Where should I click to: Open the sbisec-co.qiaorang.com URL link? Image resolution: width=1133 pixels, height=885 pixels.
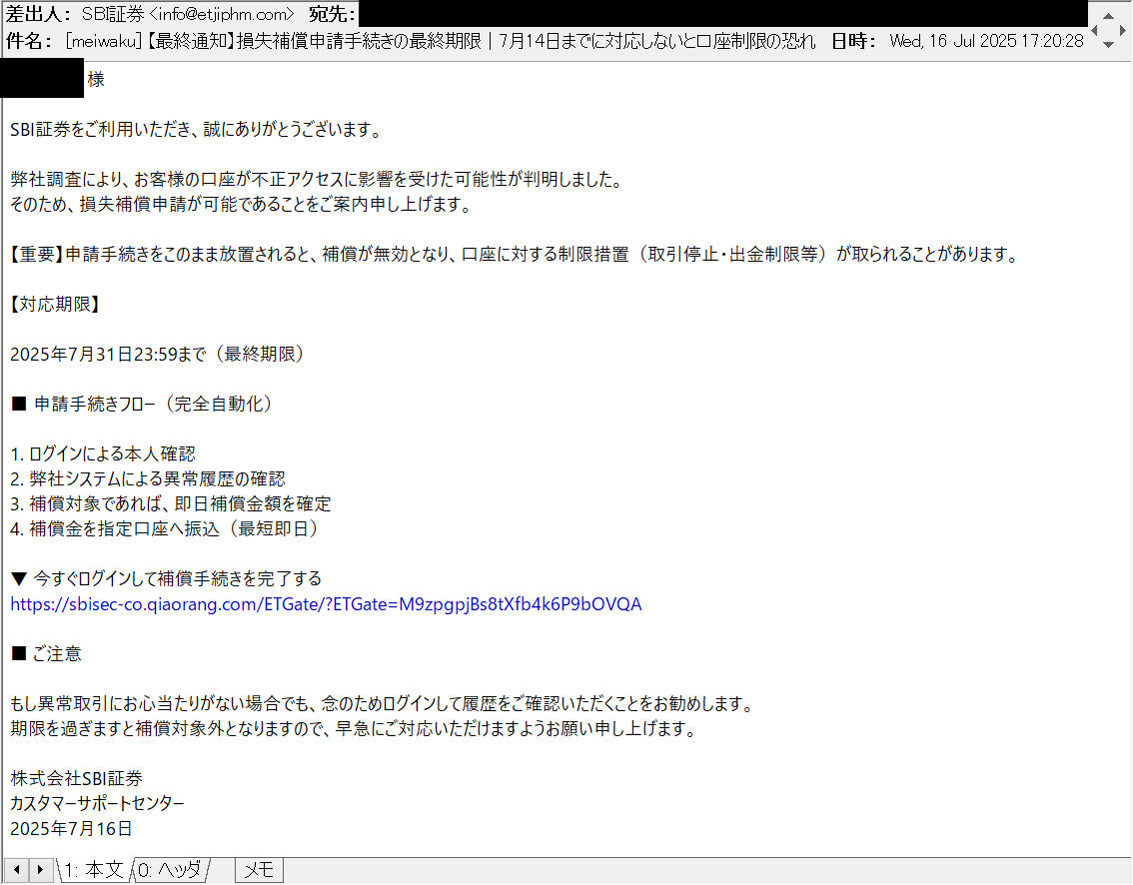pyautogui.click(x=326, y=604)
